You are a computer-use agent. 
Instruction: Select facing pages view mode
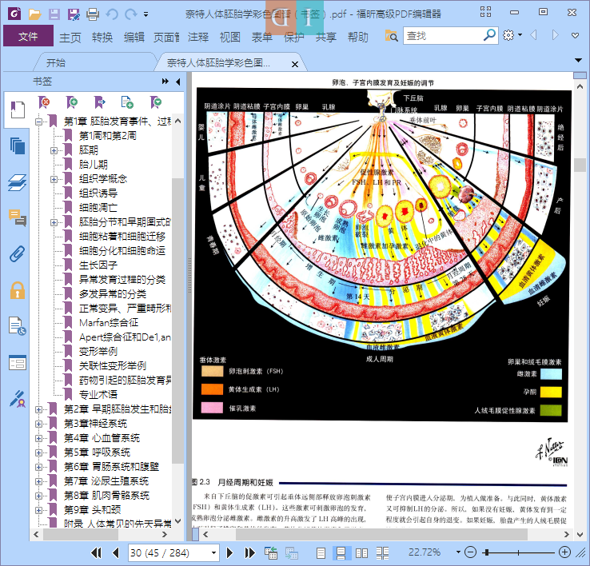[361, 553]
